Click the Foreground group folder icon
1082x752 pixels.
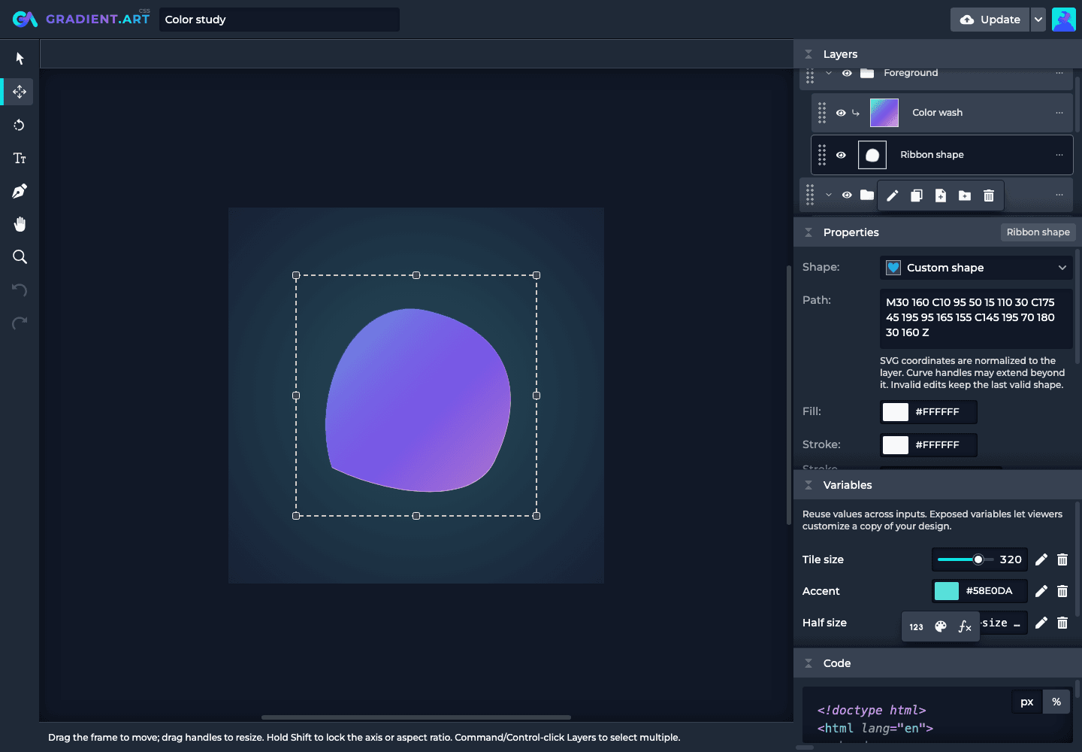pyautogui.click(x=867, y=73)
